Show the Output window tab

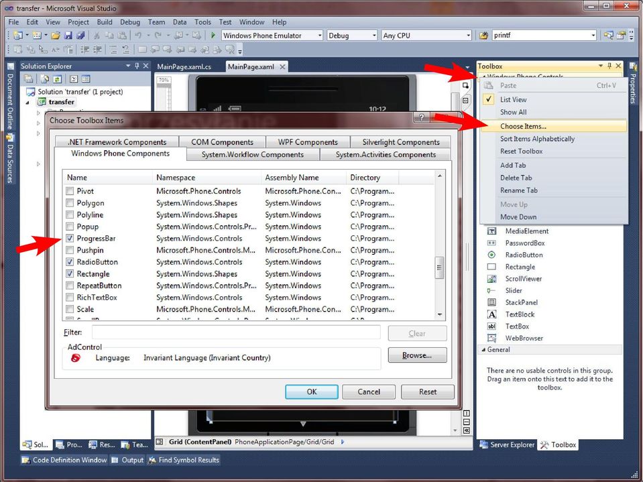coord(127,461)
